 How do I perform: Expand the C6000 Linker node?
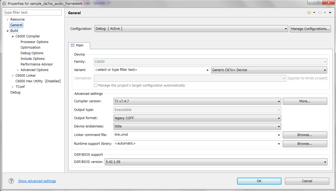click(x=13, y=76)
